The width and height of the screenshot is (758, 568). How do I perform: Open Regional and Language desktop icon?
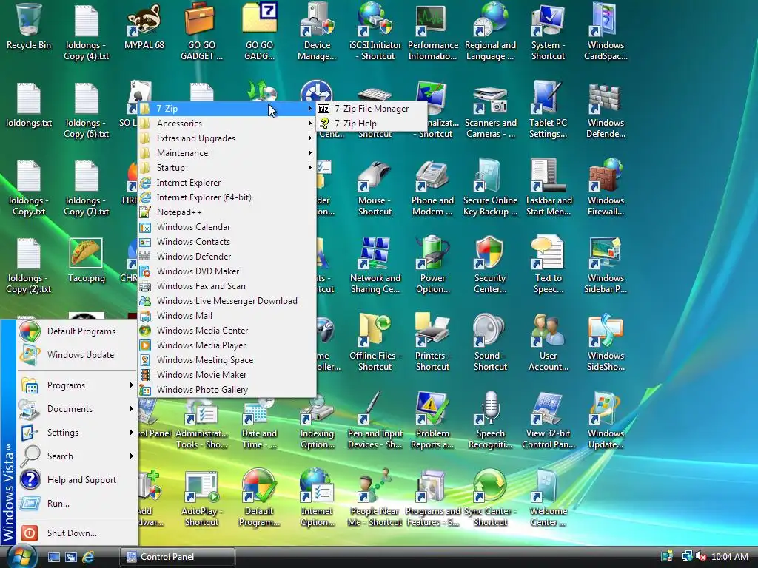pyautogui.click(x=490, y=32)
